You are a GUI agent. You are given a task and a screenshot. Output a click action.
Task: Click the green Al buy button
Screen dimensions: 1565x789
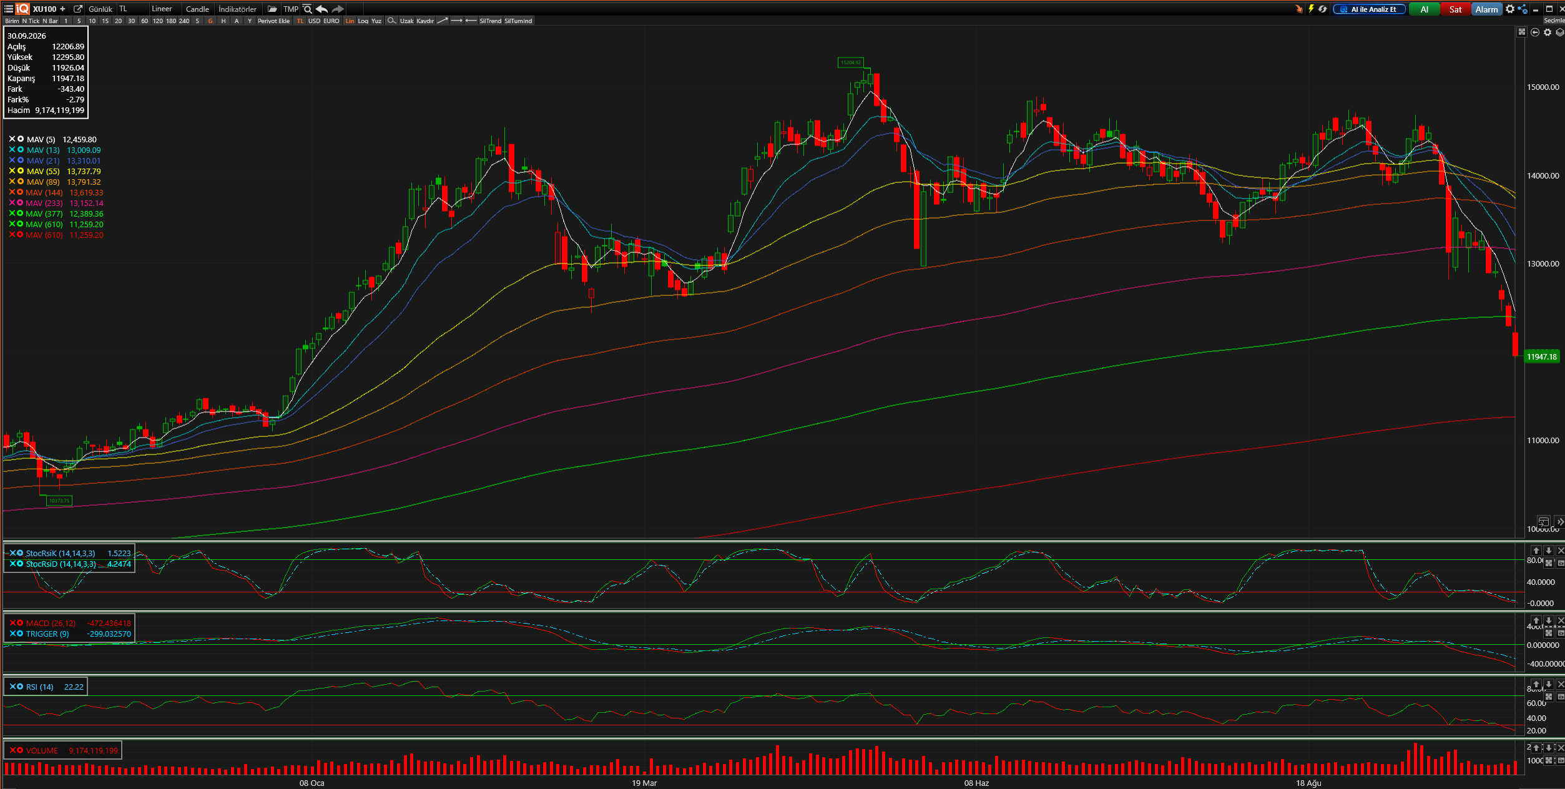point(1424,9)
